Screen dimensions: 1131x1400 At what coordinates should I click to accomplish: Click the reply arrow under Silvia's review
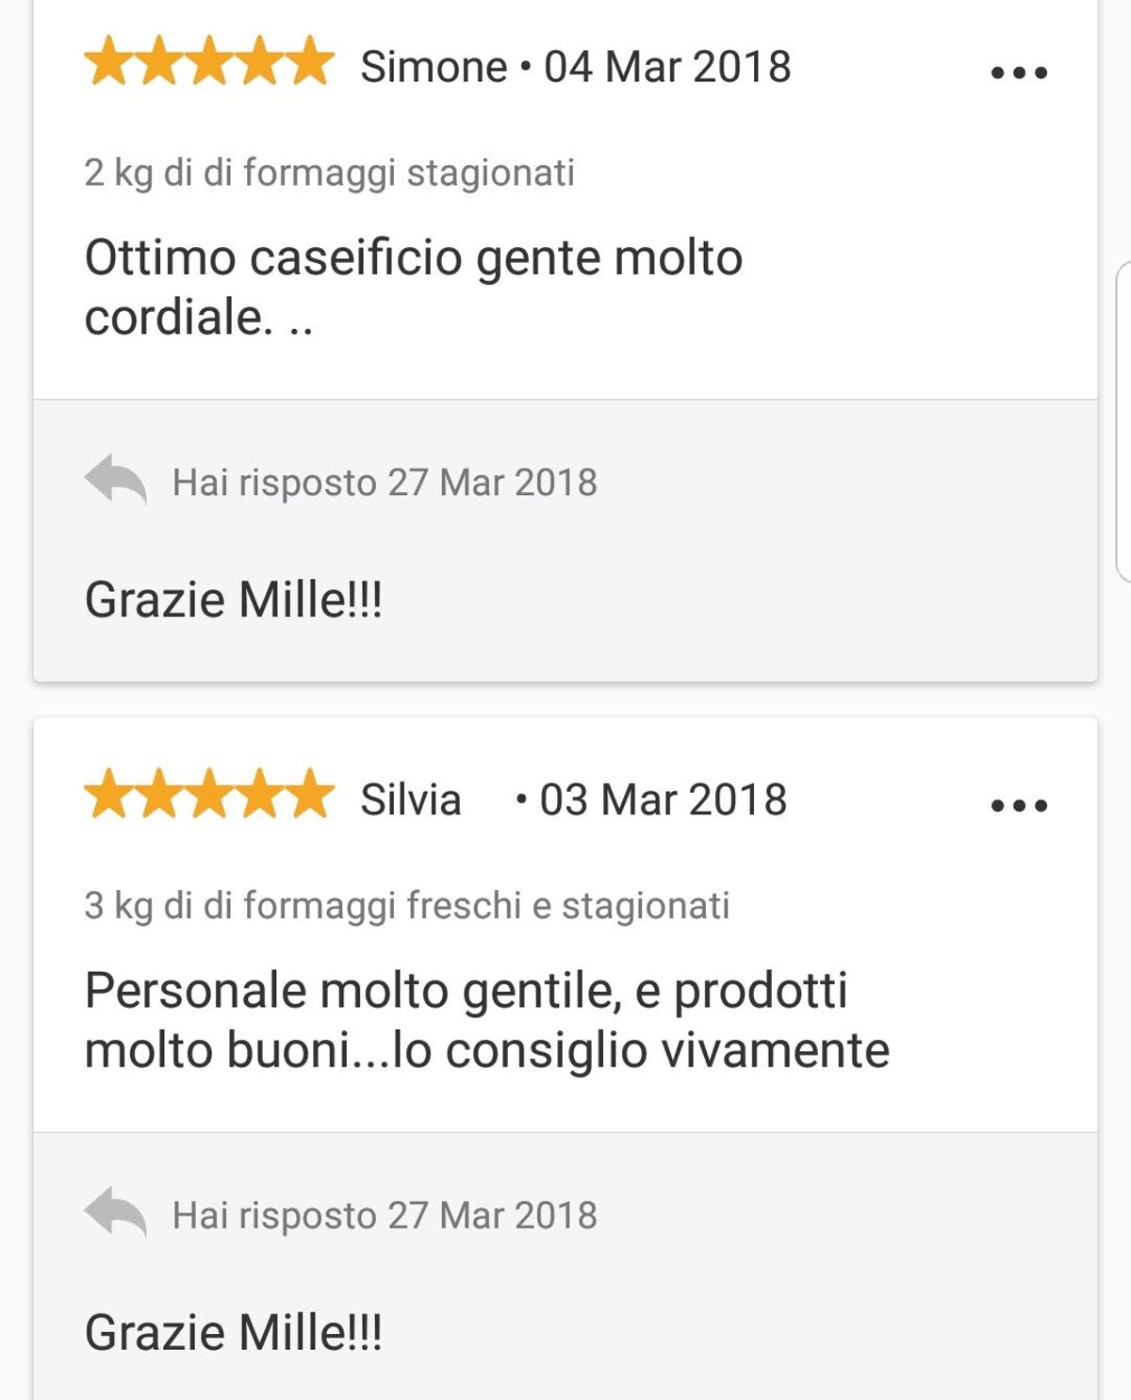[x=115, y=1212]
